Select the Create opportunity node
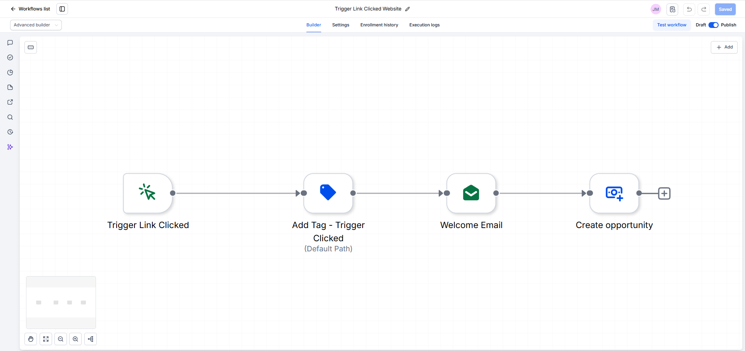This screenshot has height=351, width=745. [614, 193]
